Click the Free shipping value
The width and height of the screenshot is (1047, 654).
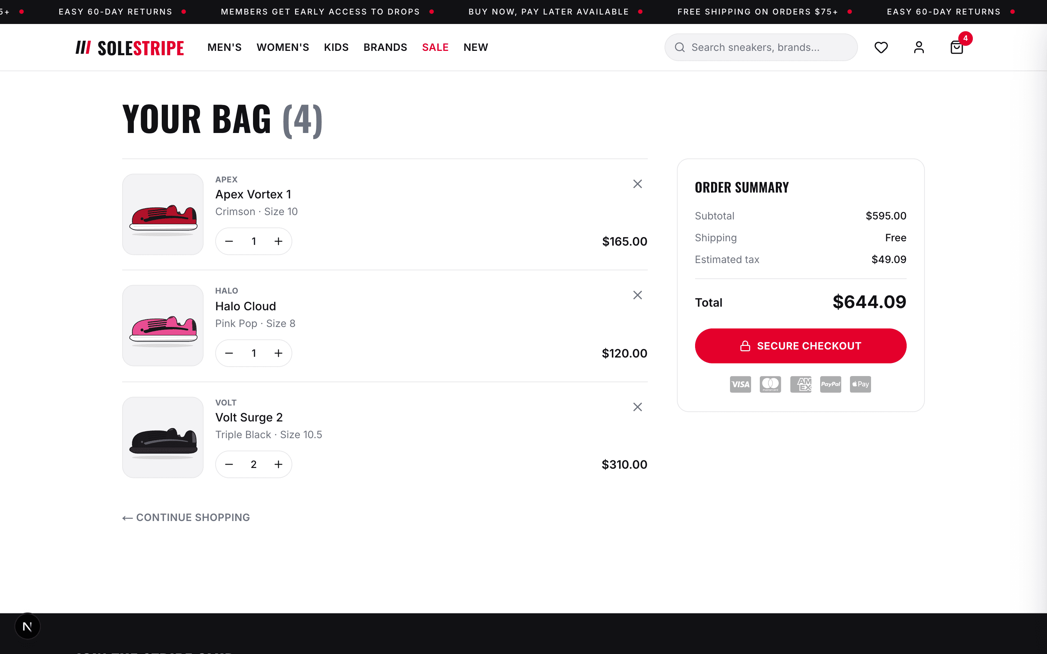(x=895, y=238)
